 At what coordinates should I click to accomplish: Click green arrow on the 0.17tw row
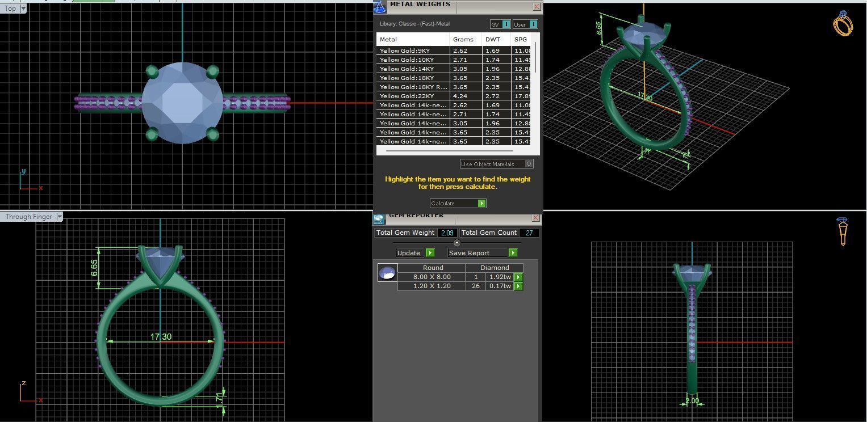point(518,286)
